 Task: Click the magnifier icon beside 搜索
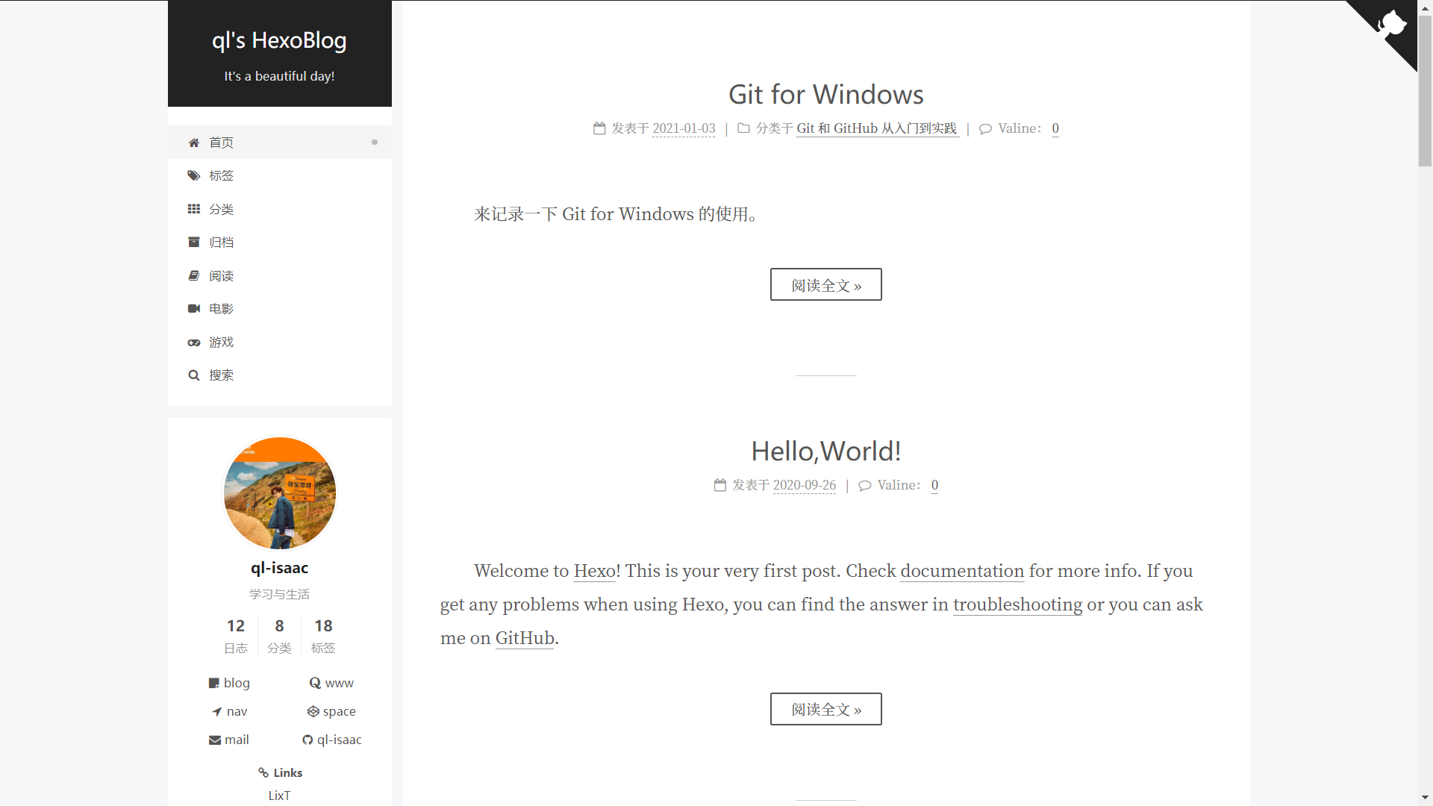pos(194,375)
